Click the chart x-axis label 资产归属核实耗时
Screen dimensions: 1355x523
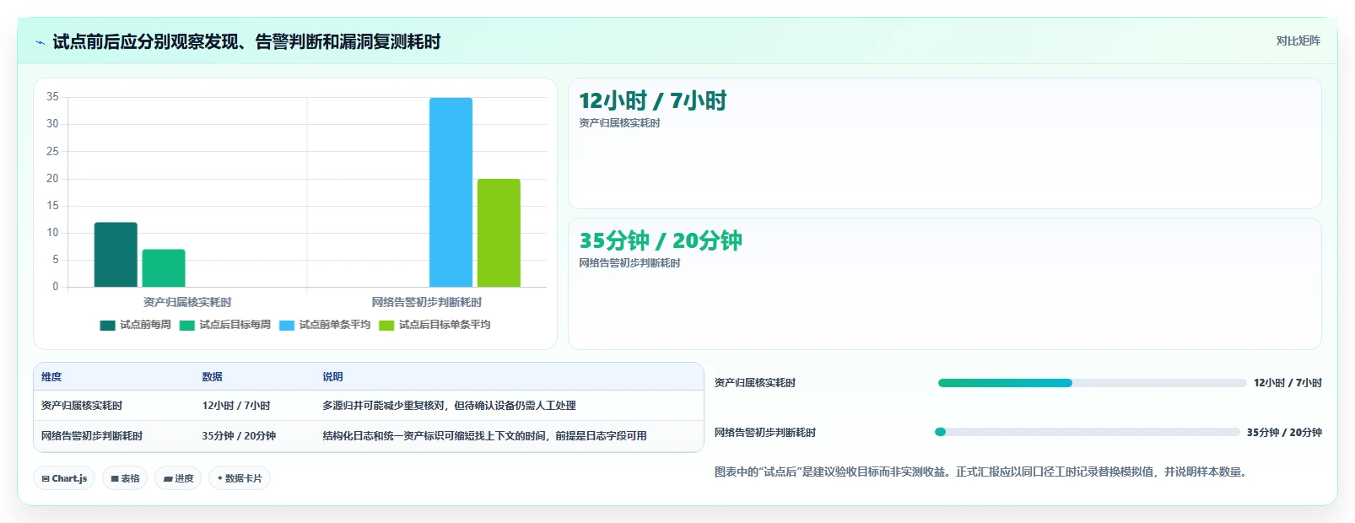click(187, 302)
